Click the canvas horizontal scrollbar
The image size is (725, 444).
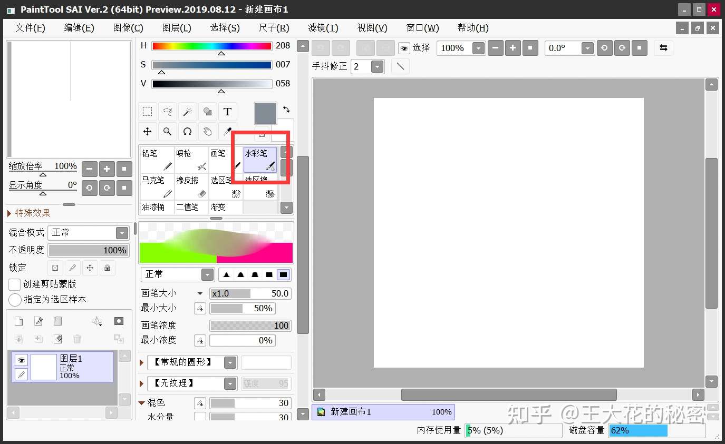[509, 394]
